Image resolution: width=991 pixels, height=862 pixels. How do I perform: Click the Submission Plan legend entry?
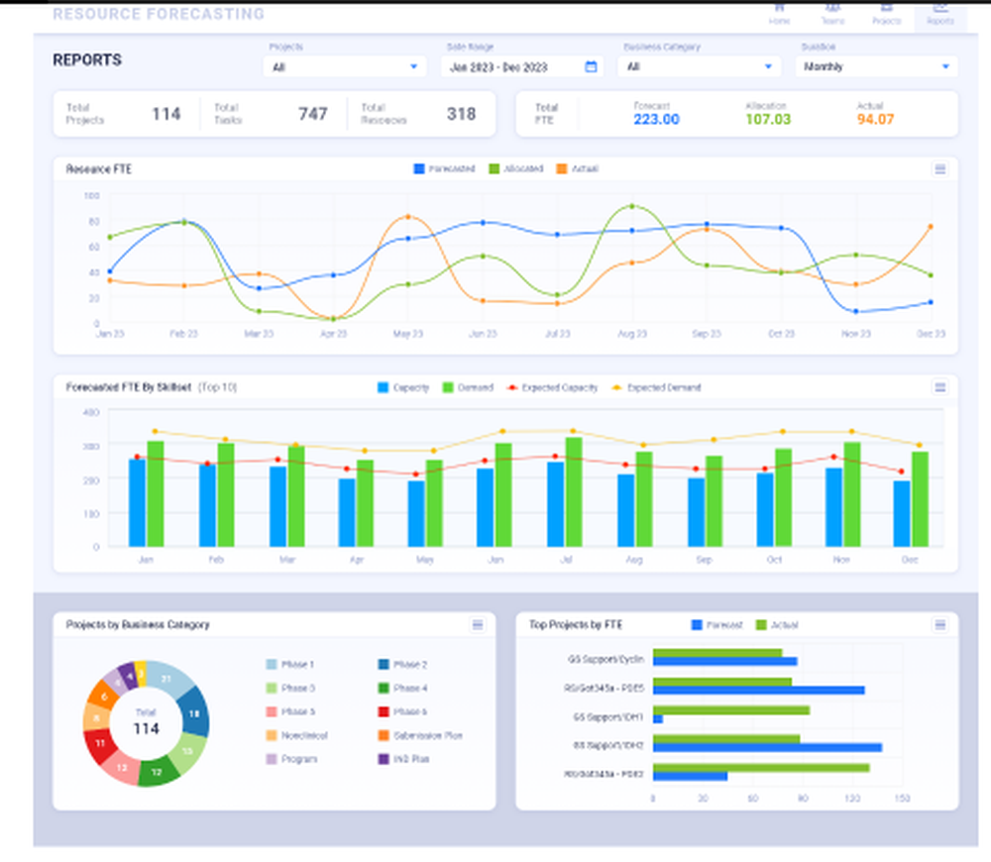pyautogui.click(x=420, y=735)
